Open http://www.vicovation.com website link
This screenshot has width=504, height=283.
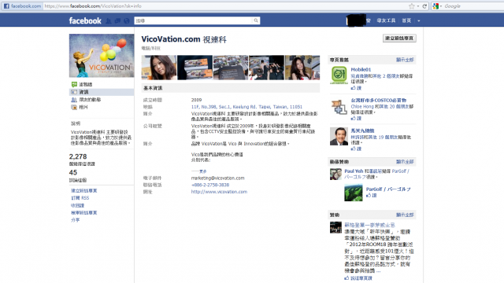pyautogui.click(x=219, y=192)
